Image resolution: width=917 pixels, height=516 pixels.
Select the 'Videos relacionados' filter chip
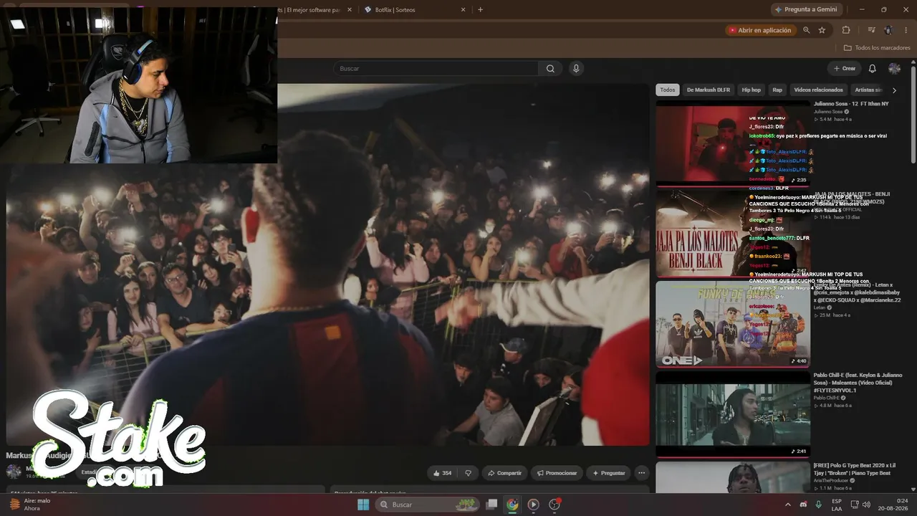pyautogui.click(x=818, y=90)
